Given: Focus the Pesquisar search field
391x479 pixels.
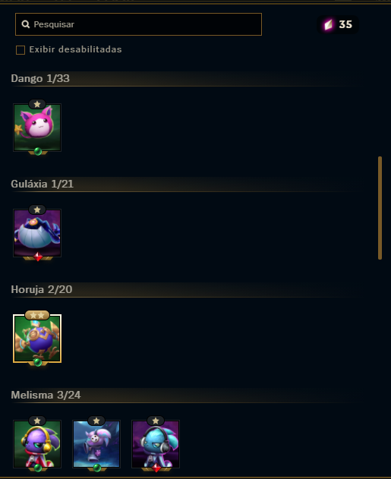Looking at the screenshot, I should click(138, 24).
